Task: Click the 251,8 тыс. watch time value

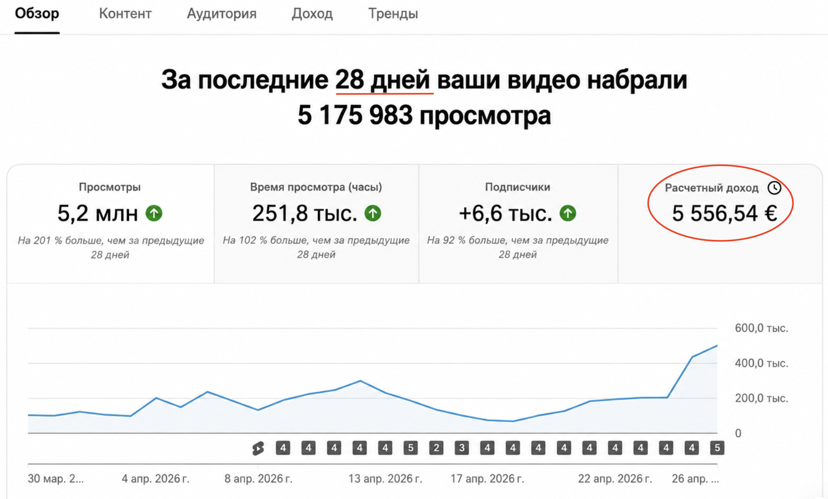Action: tap(305, 213)
